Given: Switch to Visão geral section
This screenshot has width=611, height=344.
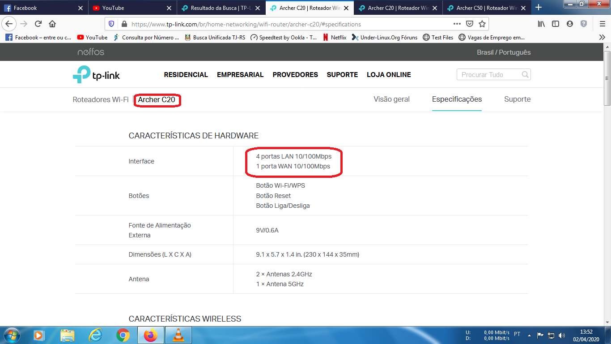Looking at the screenshot, I should pyautogui.click(x=391, y=99).
